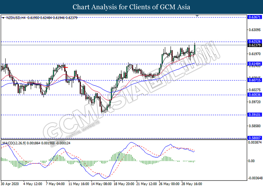Click the 14 May 08:00 time label
The image size is (263, 188).
(101, 184)
